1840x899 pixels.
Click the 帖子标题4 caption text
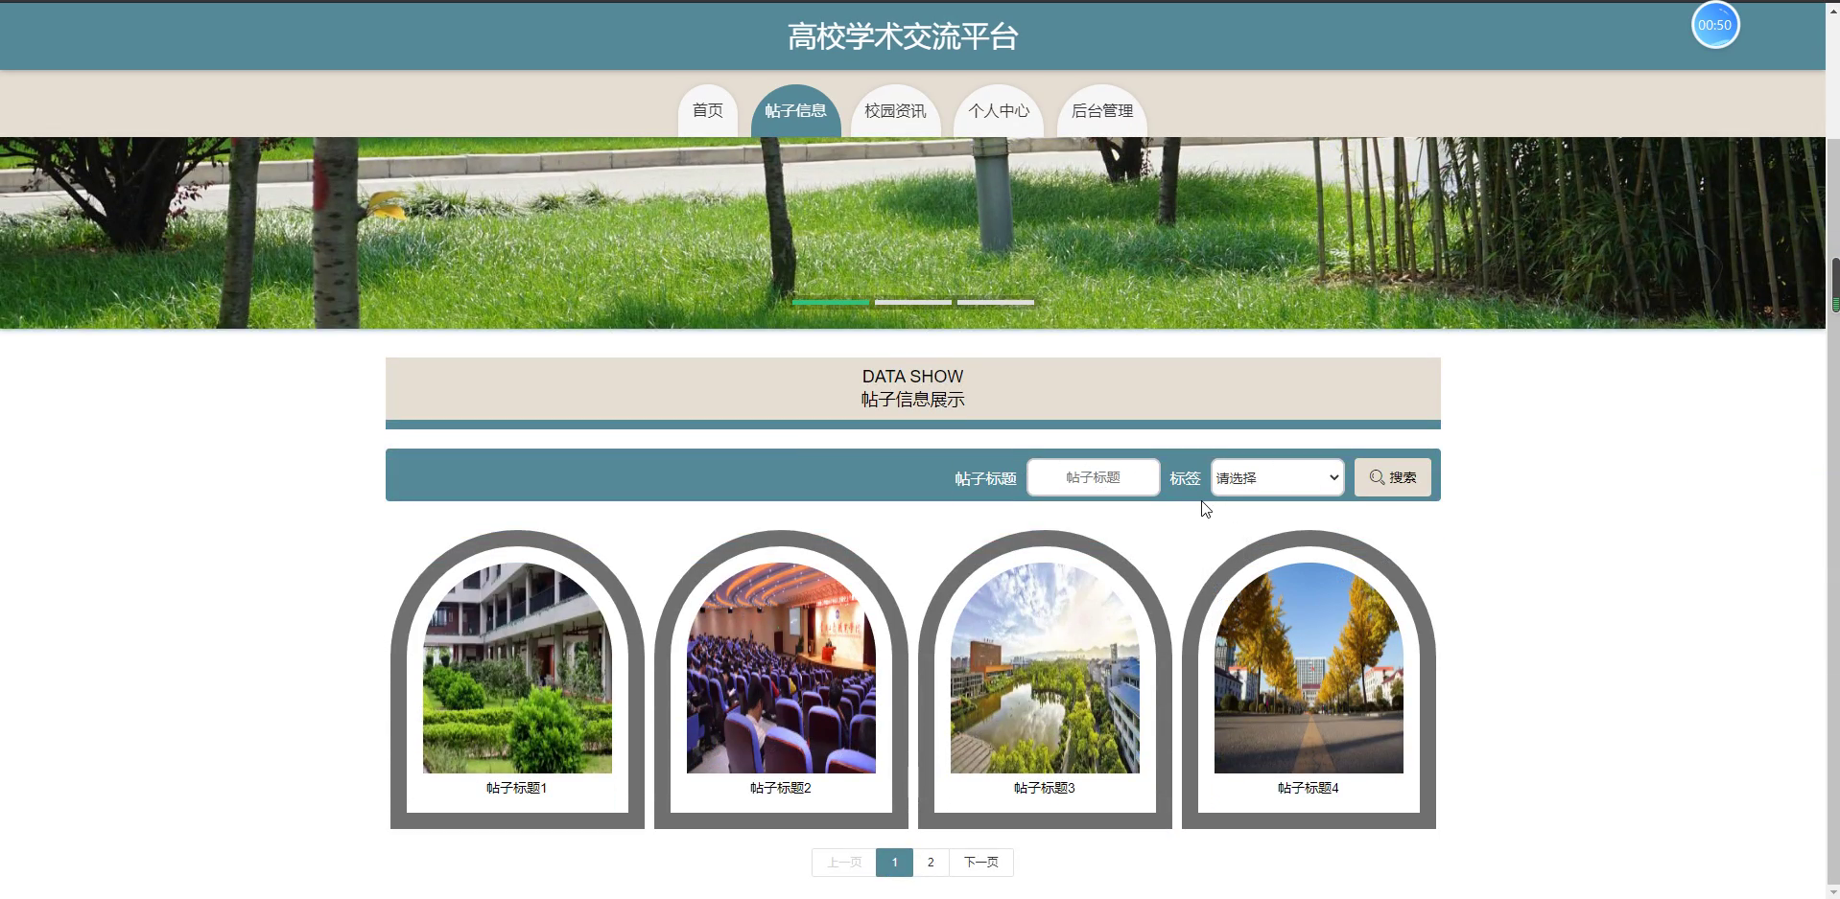pyautogui.click(x=1309, y=788)
